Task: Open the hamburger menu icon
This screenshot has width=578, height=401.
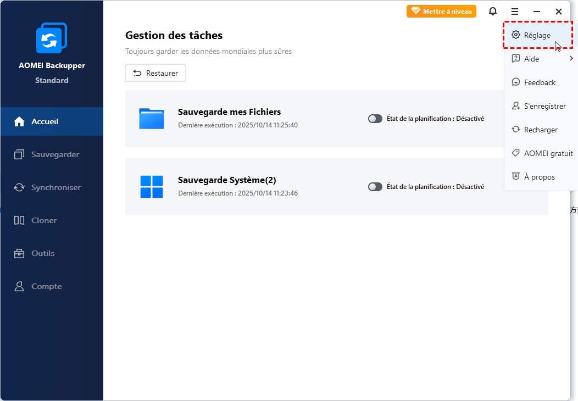Action: pos(515,12)
